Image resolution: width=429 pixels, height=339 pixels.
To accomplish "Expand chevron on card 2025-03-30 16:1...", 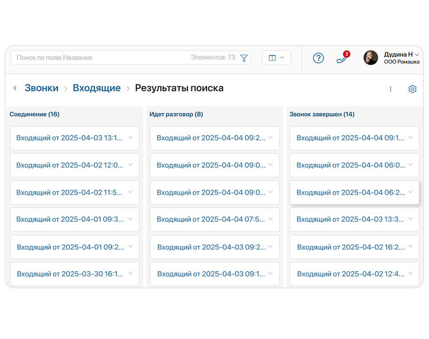I will click(x=130, y=273).
